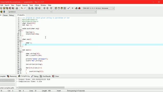Viewport: 163px width, 92px height.
Task: Start debugging with the checkmark icon
Action: pyautogui.click(x=69, y=8)
